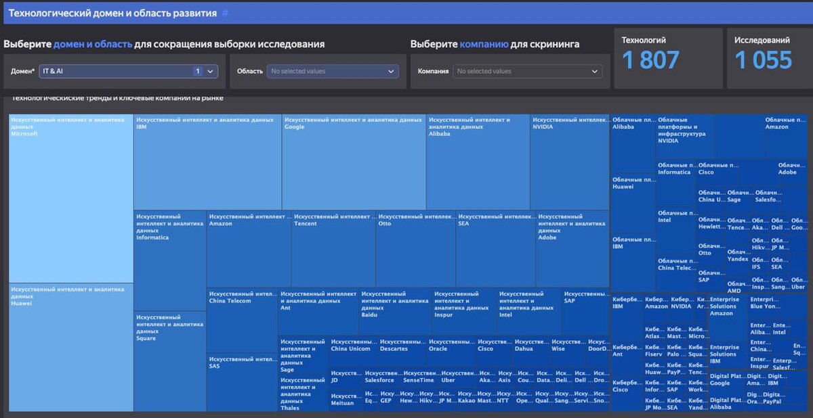Click the # anchor icon beside the title

point(226,13)
